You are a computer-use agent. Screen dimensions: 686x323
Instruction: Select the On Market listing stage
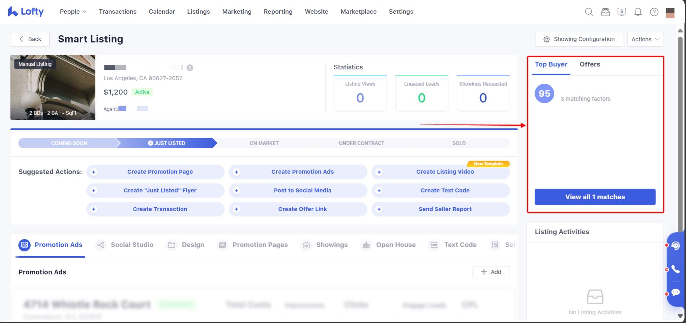coord(264,143)
